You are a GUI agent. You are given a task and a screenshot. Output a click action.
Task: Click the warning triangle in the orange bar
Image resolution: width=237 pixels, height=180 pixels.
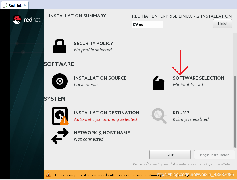[48, 175]
